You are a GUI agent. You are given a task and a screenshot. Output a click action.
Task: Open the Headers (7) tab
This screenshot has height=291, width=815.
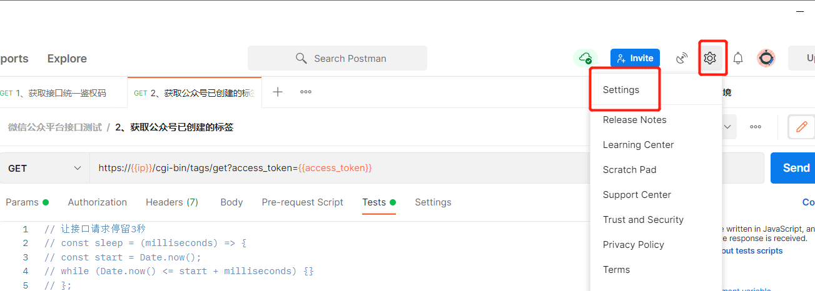(171, 202)
